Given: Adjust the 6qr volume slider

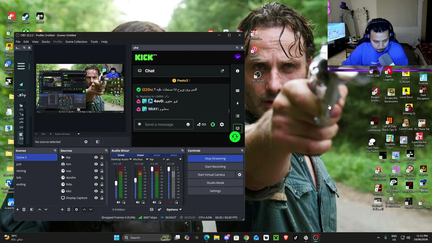Looking at the screenshot, I should coord(152,169).
